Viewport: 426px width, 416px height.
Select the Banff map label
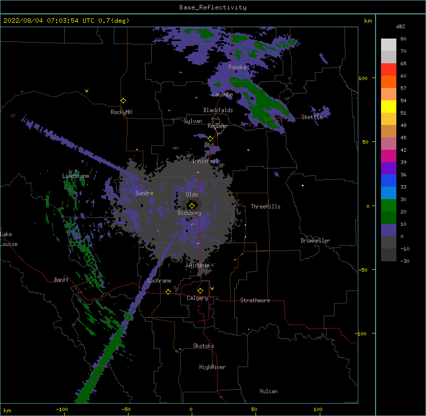coord(61,280)
